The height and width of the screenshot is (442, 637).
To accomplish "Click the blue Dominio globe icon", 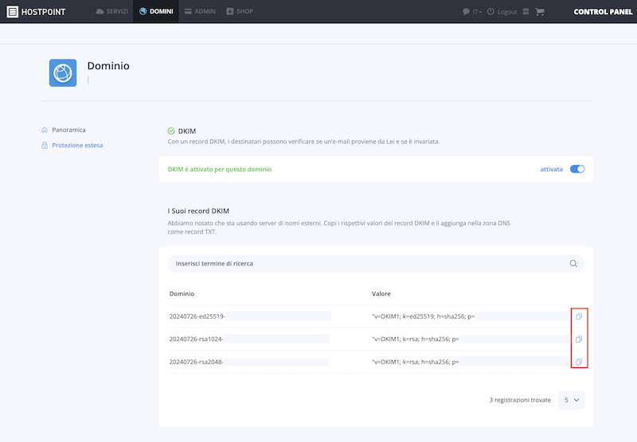I will pyautogui.click(x=63, y=73).
